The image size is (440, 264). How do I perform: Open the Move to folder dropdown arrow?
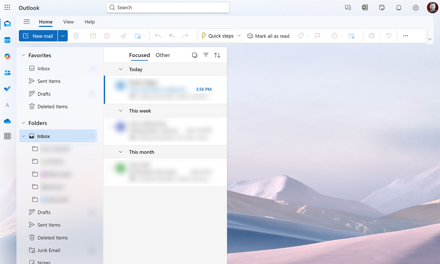pos(144,35)
